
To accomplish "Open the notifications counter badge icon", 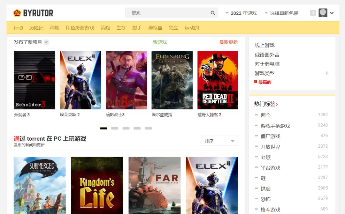I will (x=313, y=13).
